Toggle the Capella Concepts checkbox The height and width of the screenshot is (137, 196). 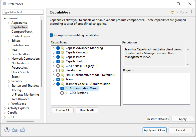[x=58, y=52]
